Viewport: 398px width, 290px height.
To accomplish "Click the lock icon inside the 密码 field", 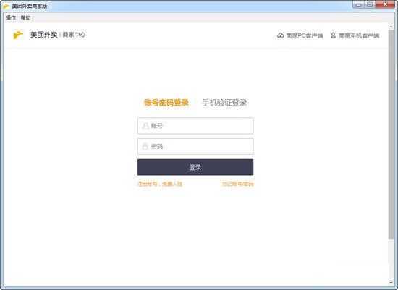I will [x=145, y=146].
